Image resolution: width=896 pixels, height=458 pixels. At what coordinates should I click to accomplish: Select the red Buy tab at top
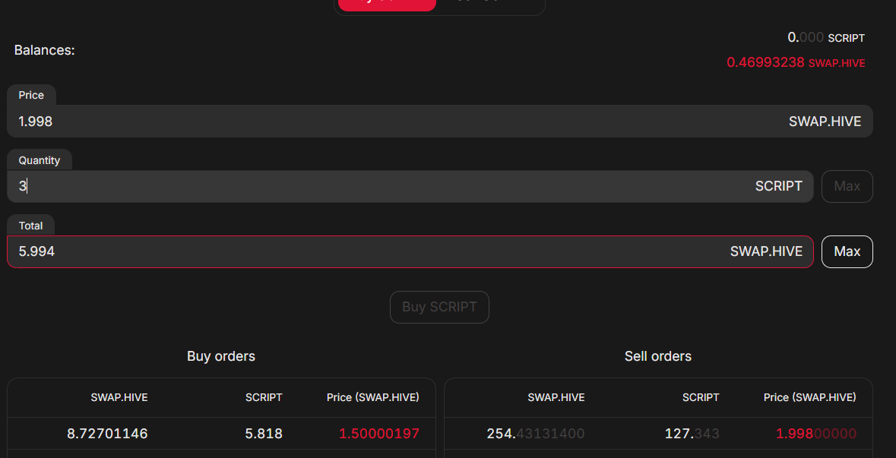(387, 5)
